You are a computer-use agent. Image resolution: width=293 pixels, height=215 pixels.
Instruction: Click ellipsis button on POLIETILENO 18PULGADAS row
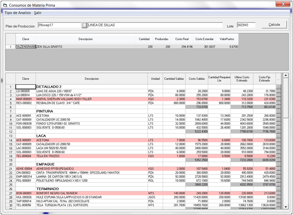[279, 181]
